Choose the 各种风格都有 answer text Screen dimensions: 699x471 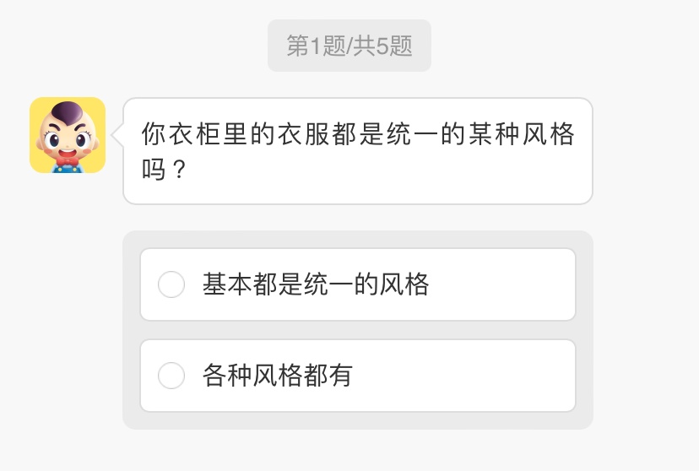277,376
